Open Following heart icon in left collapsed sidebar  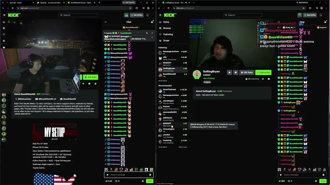[x=4, y=34]
